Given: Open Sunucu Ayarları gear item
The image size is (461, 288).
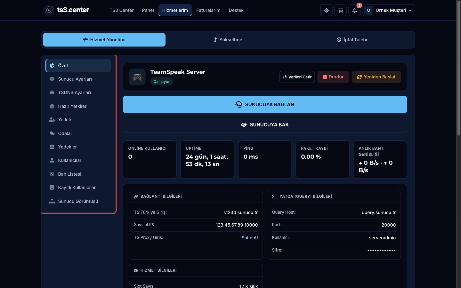Looking at the screenshot, I should (x=78, y=79).
